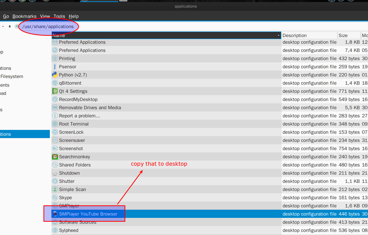Click the Removable Drives and Media icon

pyautogui.click(x=55, y=108)
